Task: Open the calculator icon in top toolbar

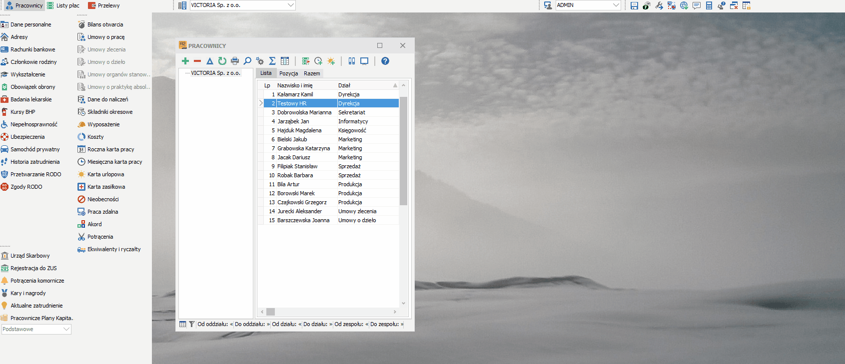Action: click(709, 5)
